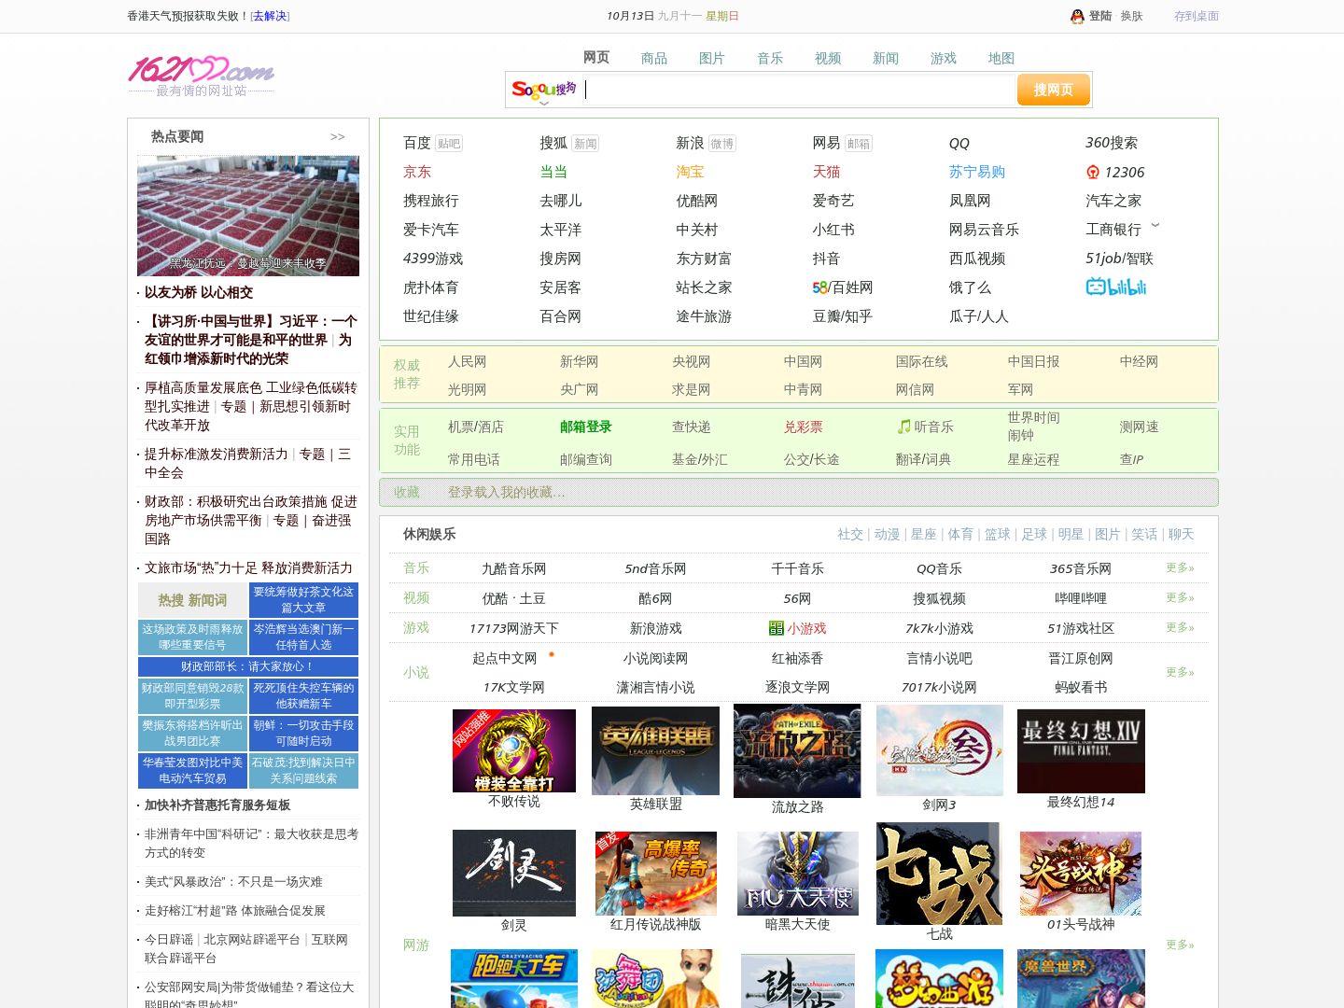The image size is (1344, 1008).
Task: Click 更多 in the 网游 row
Action: pos(1180,945)
